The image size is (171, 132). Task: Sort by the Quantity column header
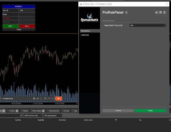41,120
